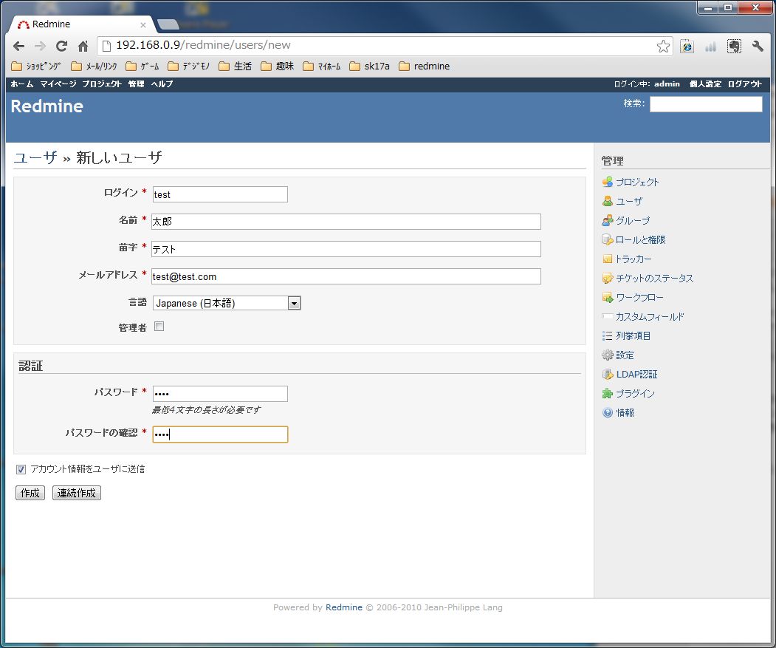776x648 pixels.
Task: Click the signal bars extension icon
Action: tap(711, 46)
